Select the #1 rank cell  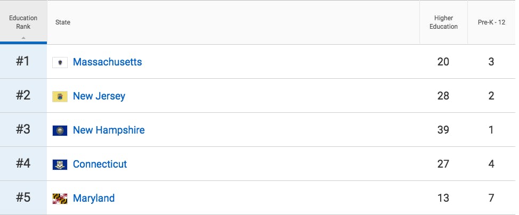point(23,62)
